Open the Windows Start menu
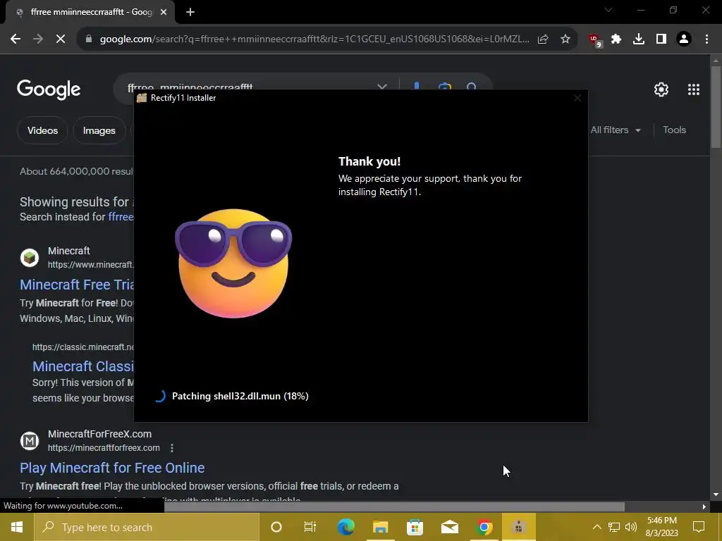Screen dimensions: 722x541 [17, 527]
